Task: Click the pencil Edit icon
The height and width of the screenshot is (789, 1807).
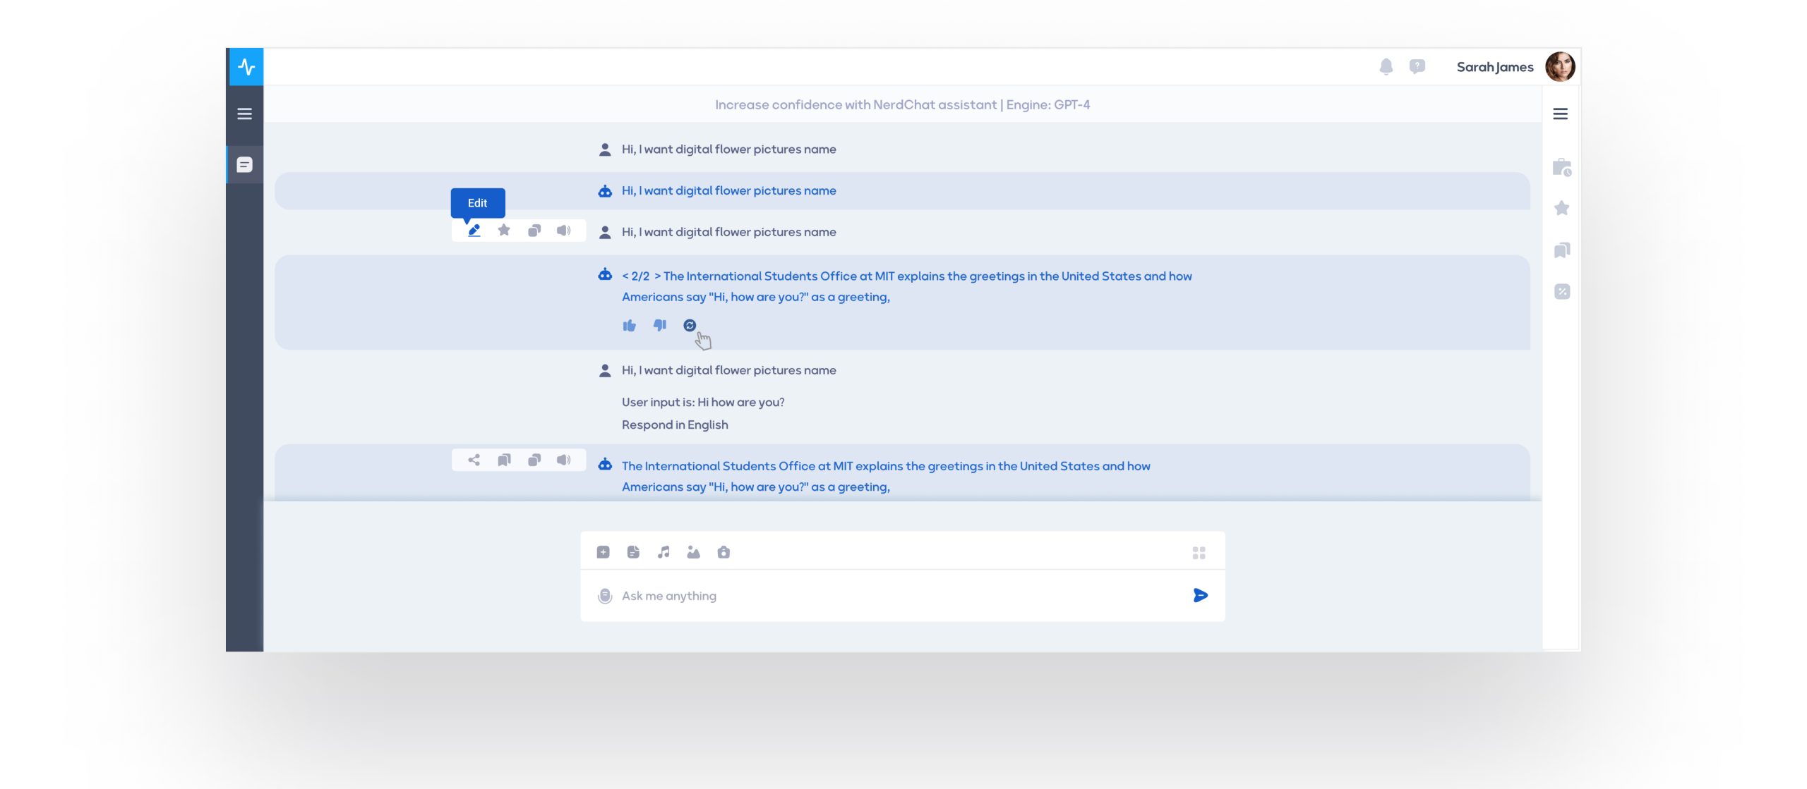Action: pyautogui.click(x=474, y=231)
